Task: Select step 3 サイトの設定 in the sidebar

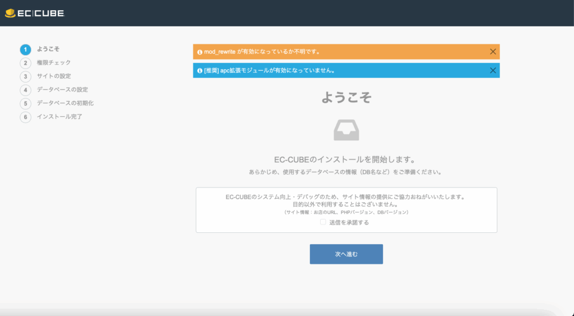Action: (45, 76)
